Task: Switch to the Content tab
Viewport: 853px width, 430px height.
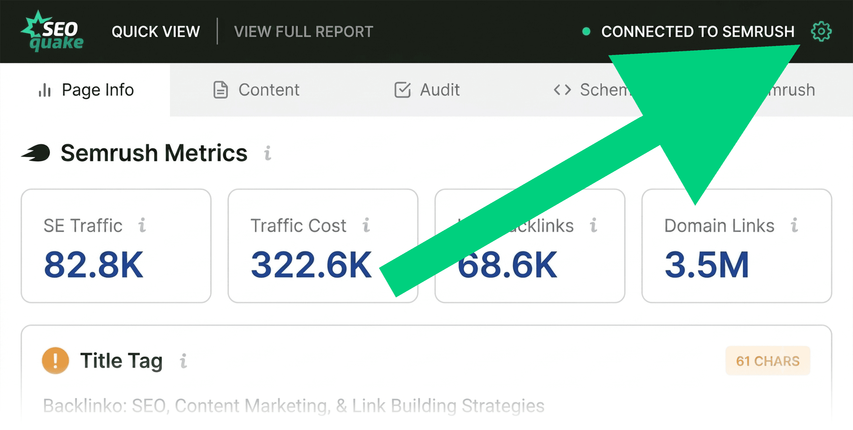Action: (256, 90)
